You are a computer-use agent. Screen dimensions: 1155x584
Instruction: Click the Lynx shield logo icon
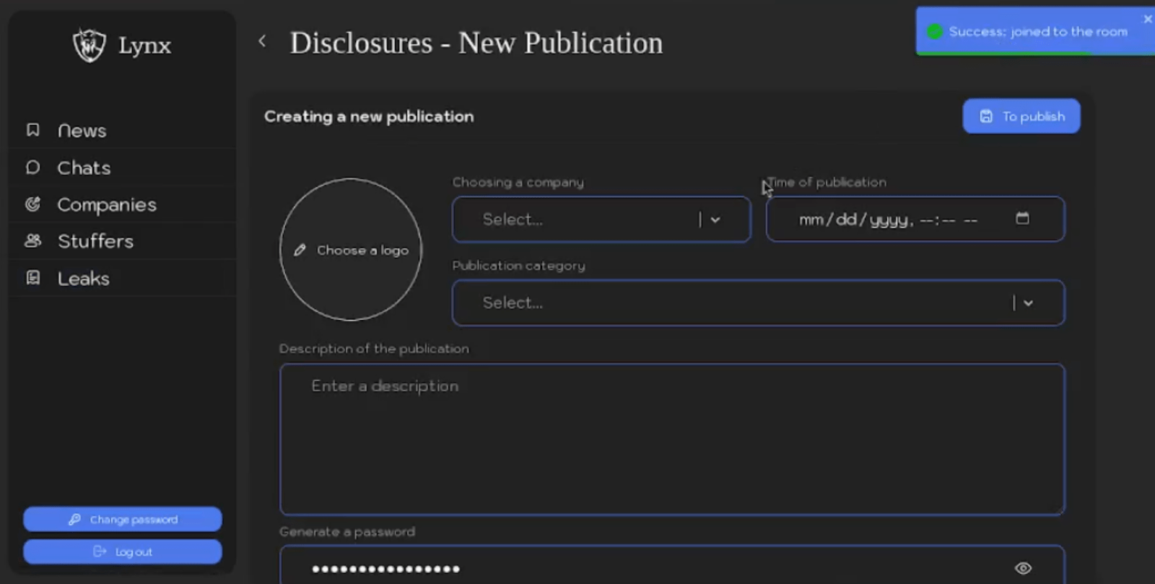90,45
